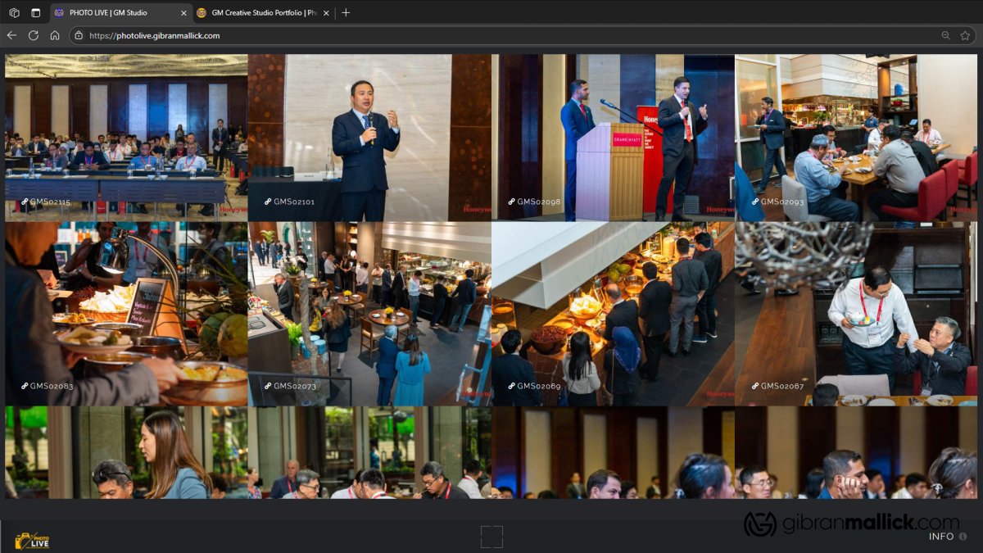The width and height of the screenshot is (983, 553).
Task: Click the address bar URL field
Action: click(491, 35)
